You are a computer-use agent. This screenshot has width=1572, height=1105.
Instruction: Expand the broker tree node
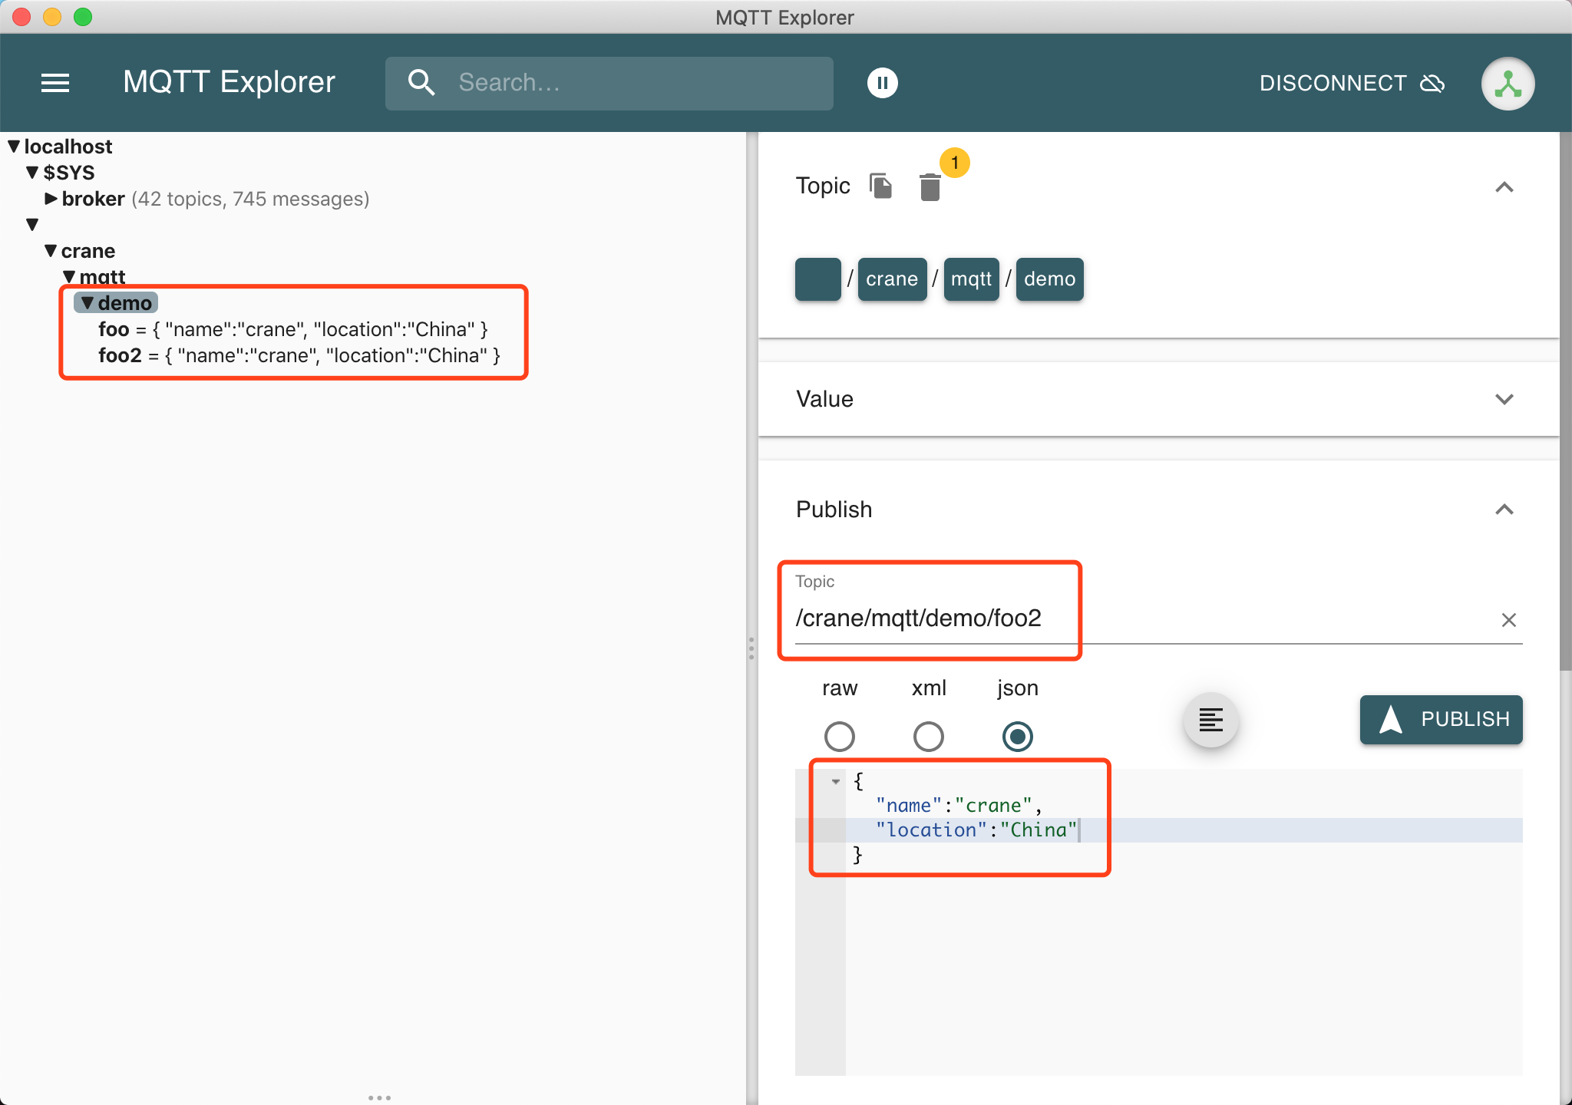tap(51, 199)
